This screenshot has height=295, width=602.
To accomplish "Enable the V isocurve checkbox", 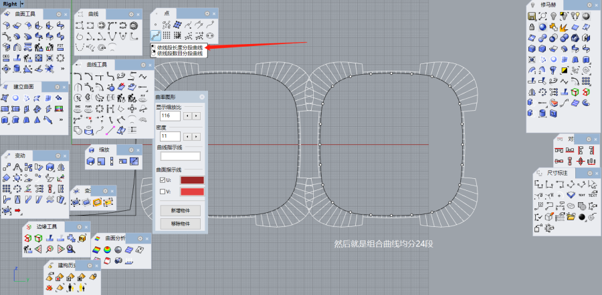I will tap(163, 192).
